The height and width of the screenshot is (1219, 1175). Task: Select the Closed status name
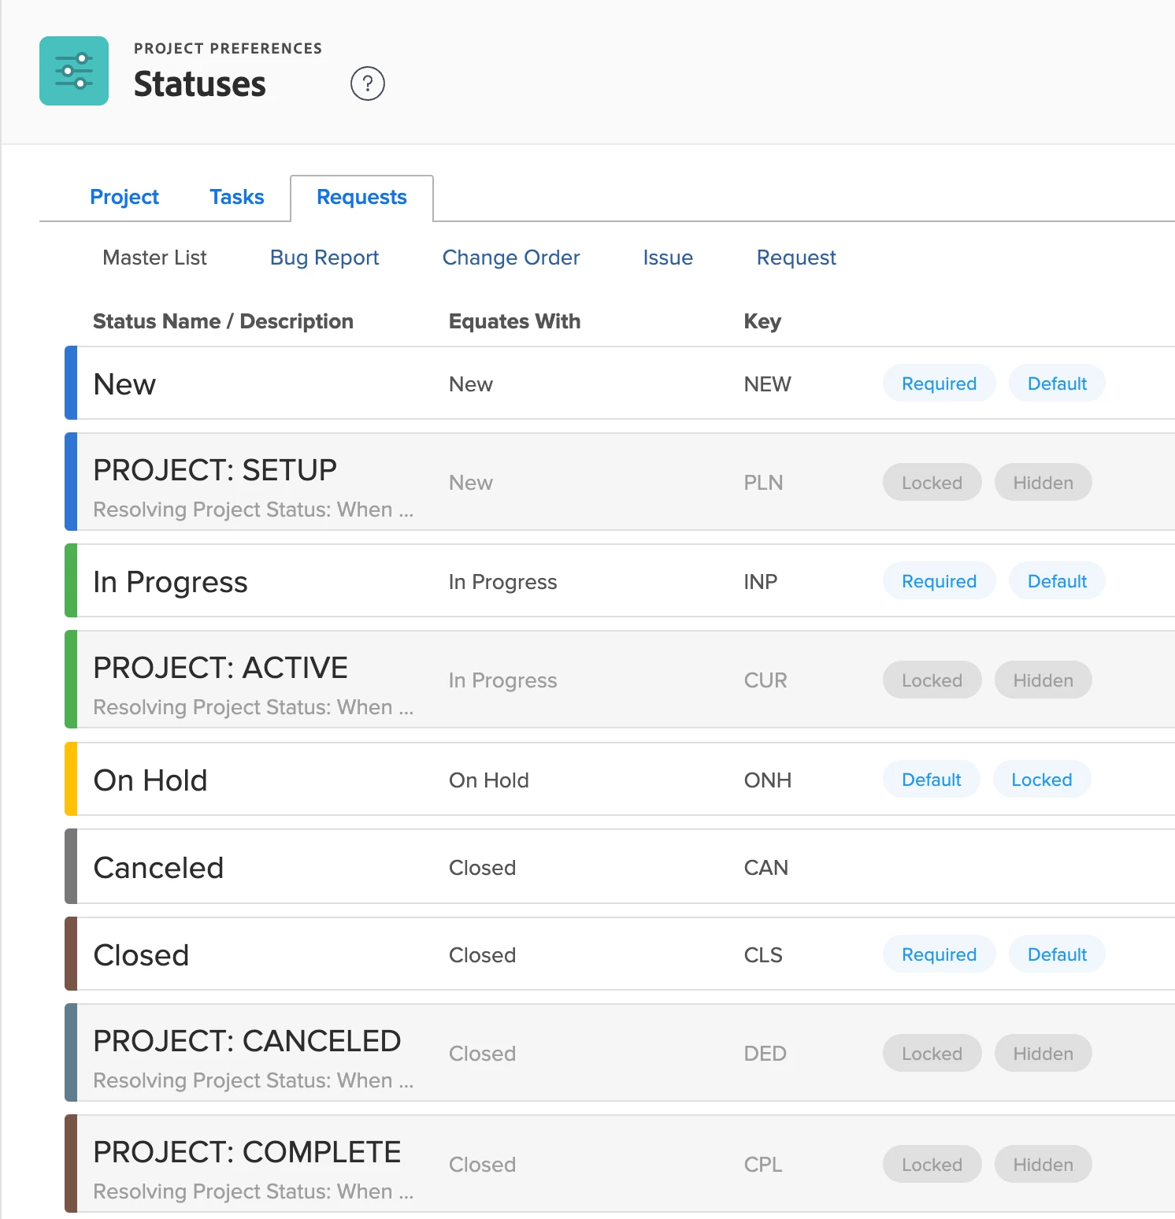141,955
